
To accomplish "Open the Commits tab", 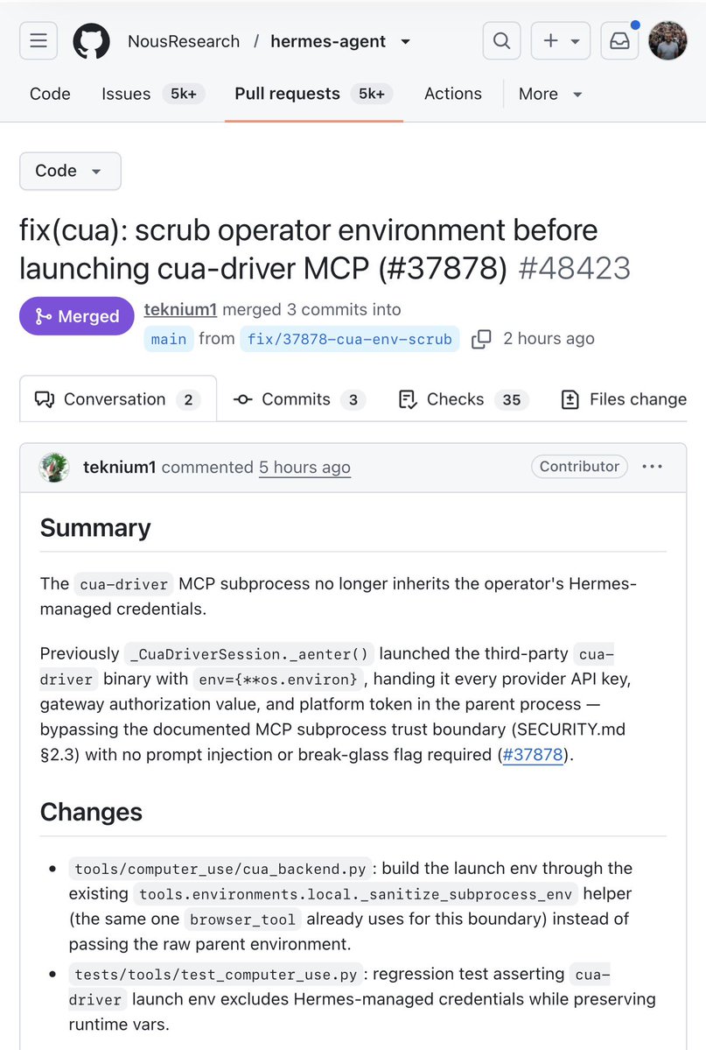I will click(298, 399).
